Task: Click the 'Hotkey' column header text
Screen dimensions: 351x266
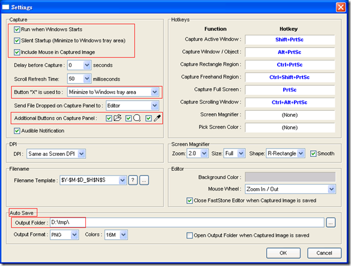Action: click(x=288, y=29)
